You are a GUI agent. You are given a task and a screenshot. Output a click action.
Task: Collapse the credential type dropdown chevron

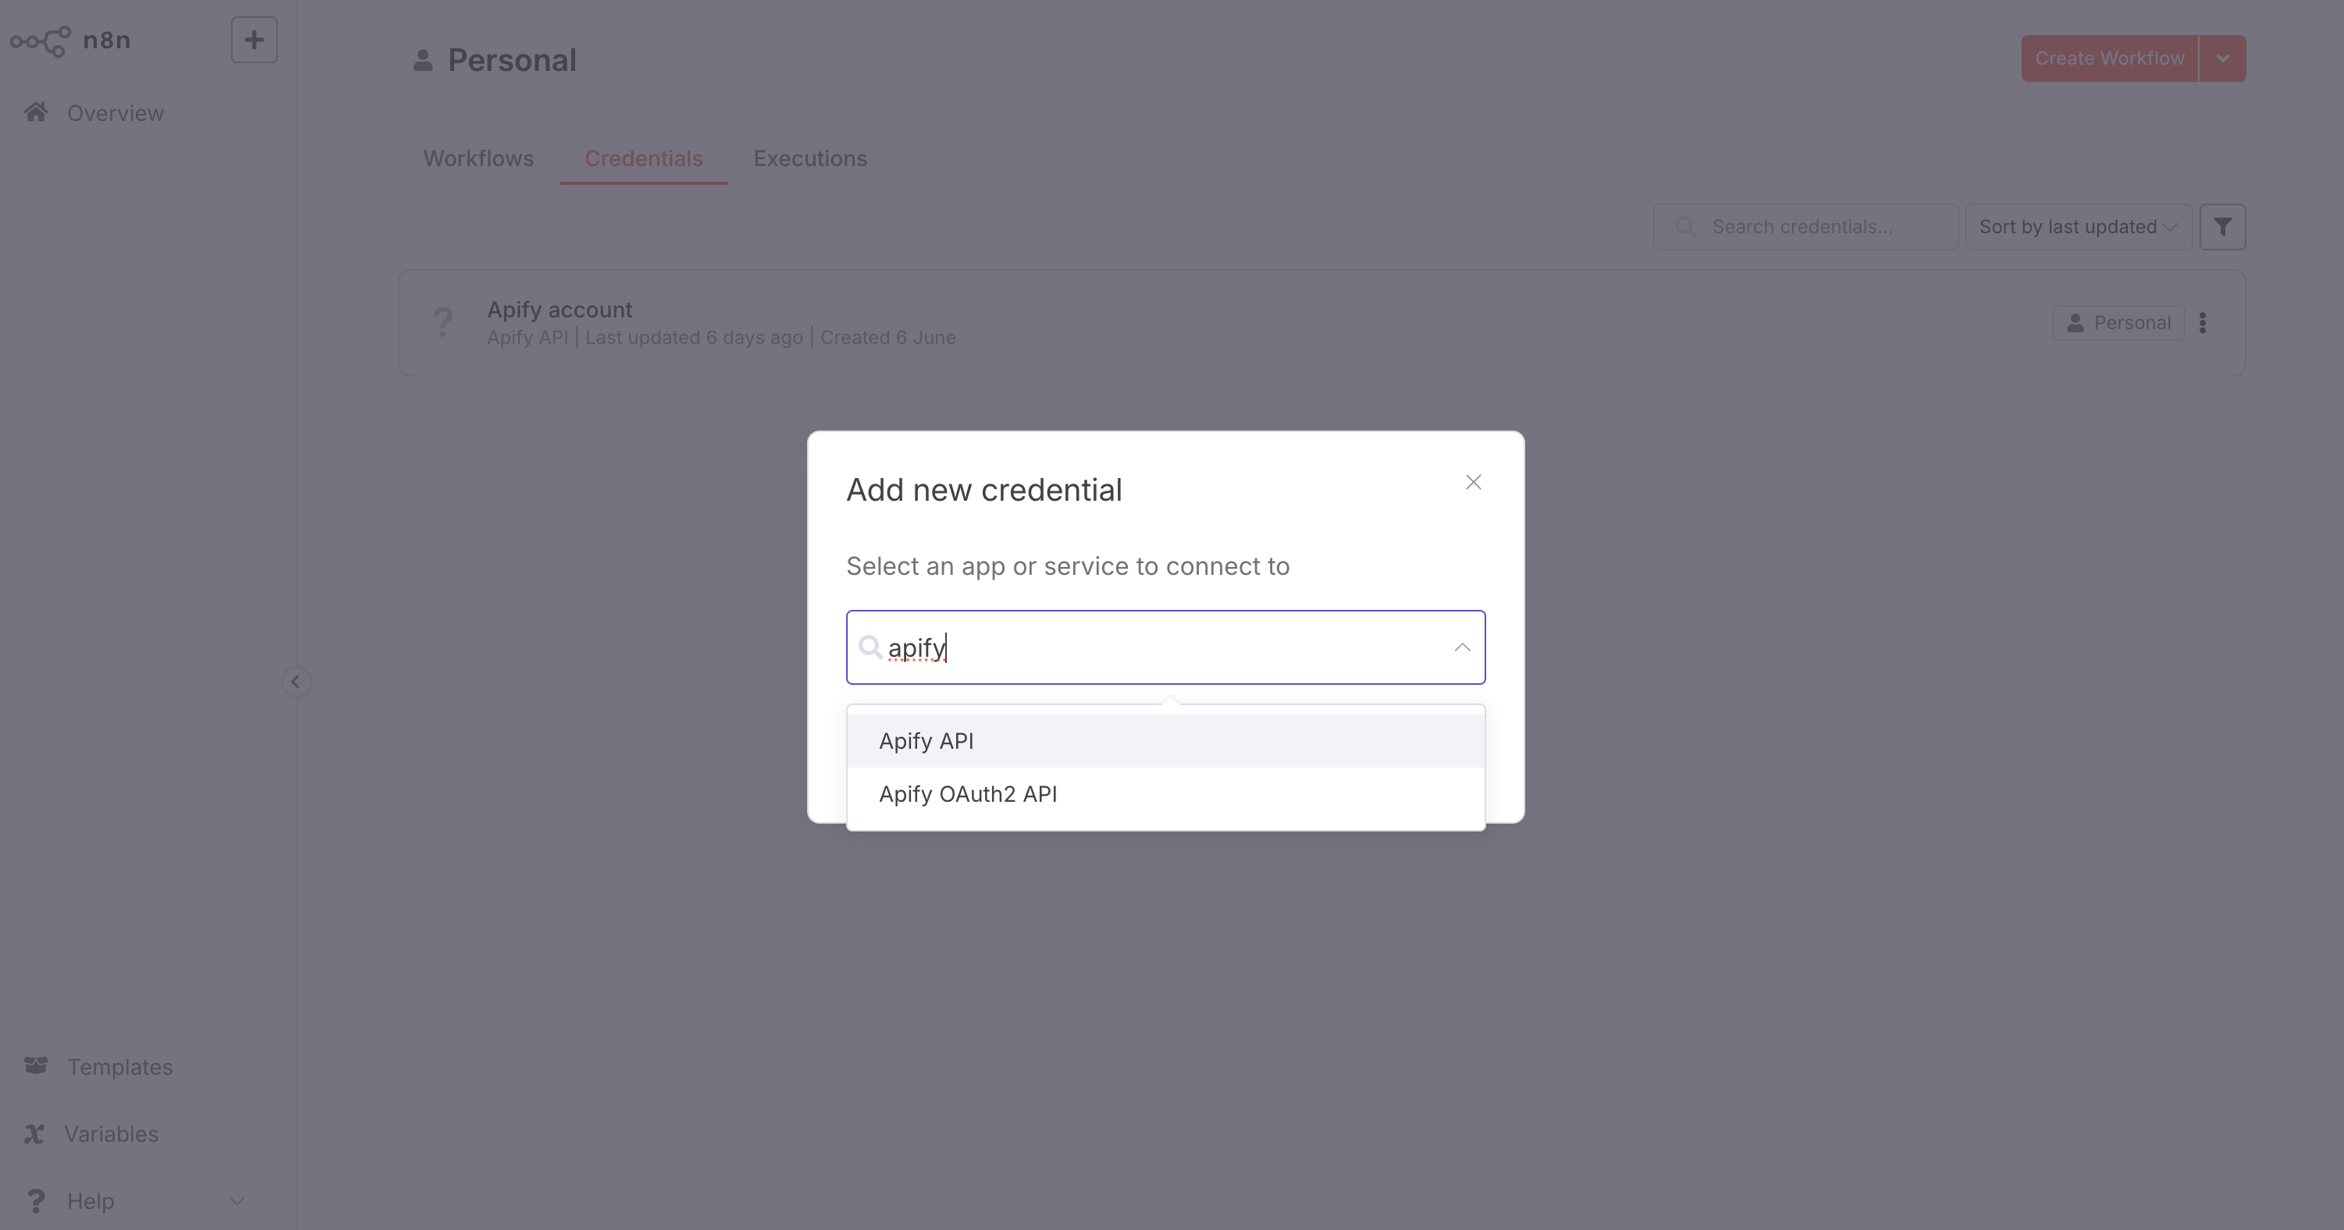(1462, 647)
